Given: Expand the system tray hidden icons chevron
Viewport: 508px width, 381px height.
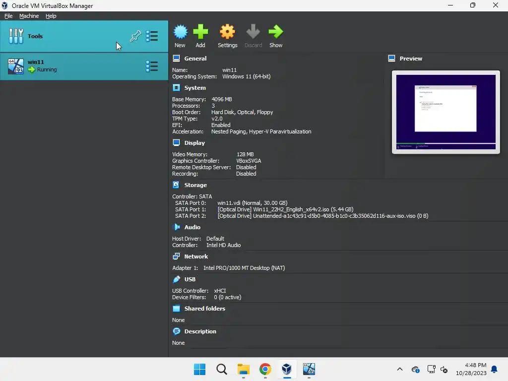Looking at the screenshot, I should tap(400, 369).
